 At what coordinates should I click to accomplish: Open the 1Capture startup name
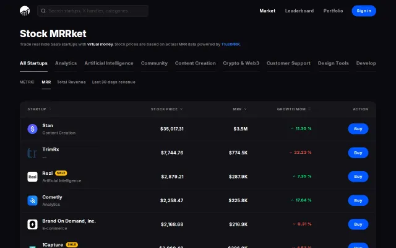coord(53,245)
